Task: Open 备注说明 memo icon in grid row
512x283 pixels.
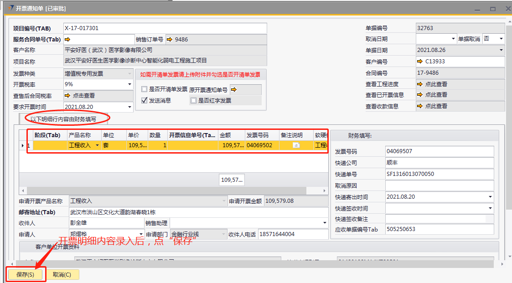Action: coord(296,145)
